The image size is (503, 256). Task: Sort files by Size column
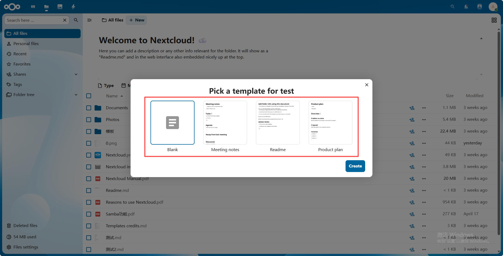[450, 96]
